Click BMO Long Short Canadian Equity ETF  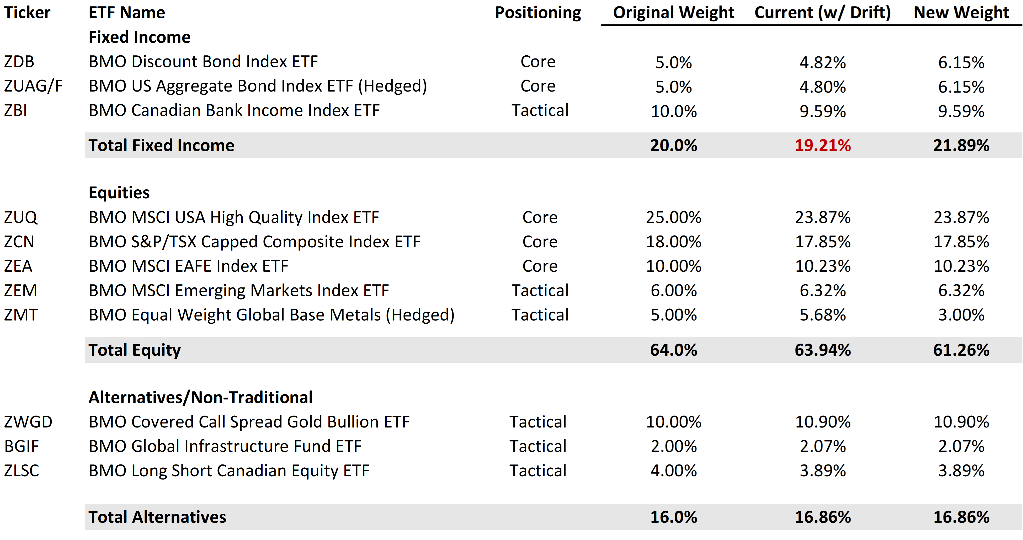pos(229,471)
